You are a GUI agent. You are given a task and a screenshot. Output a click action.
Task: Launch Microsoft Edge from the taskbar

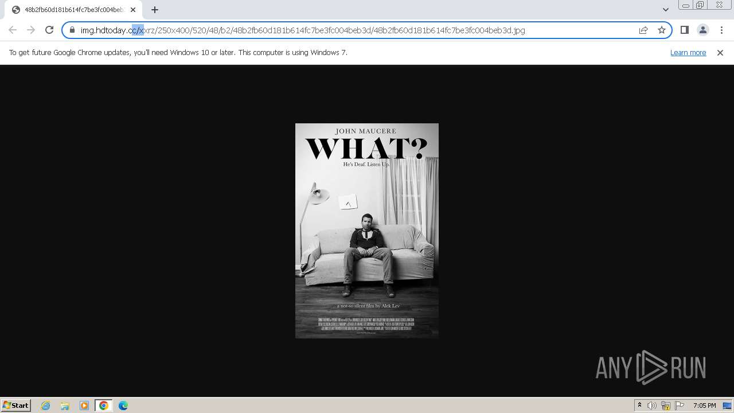[x=123, y=406]
